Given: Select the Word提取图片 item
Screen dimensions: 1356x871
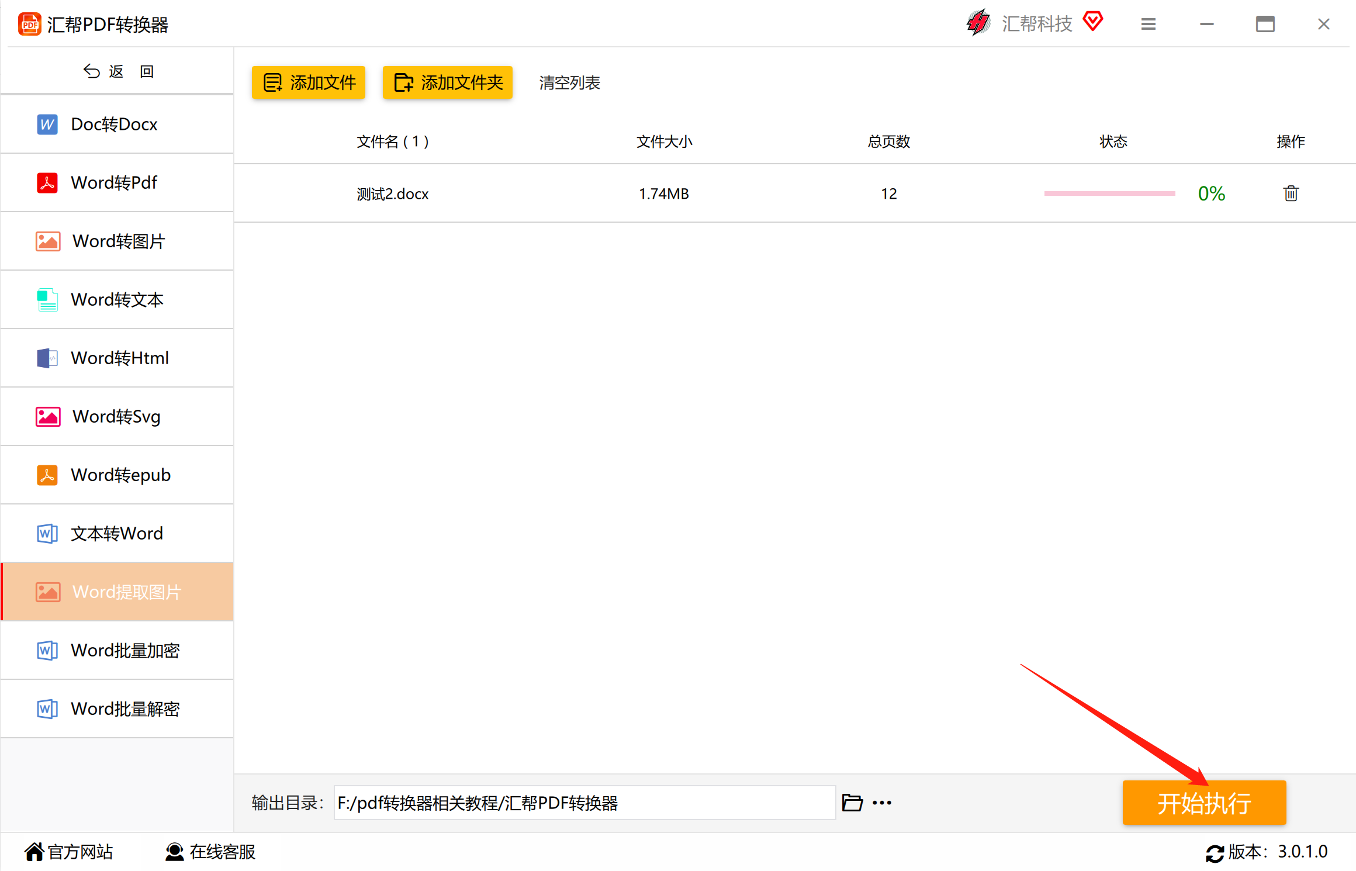Looking at the screenshot, I should point(117,592).
